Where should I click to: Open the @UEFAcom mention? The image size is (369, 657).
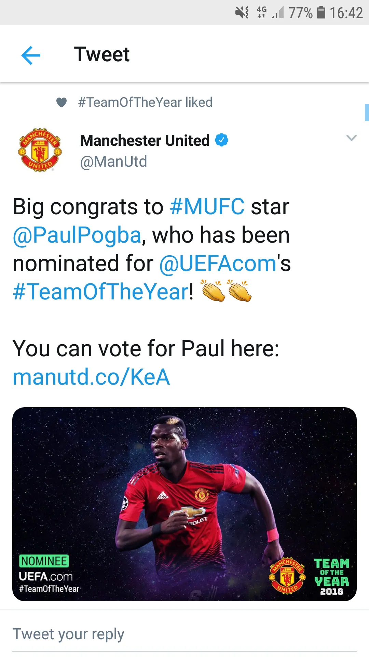218,263
